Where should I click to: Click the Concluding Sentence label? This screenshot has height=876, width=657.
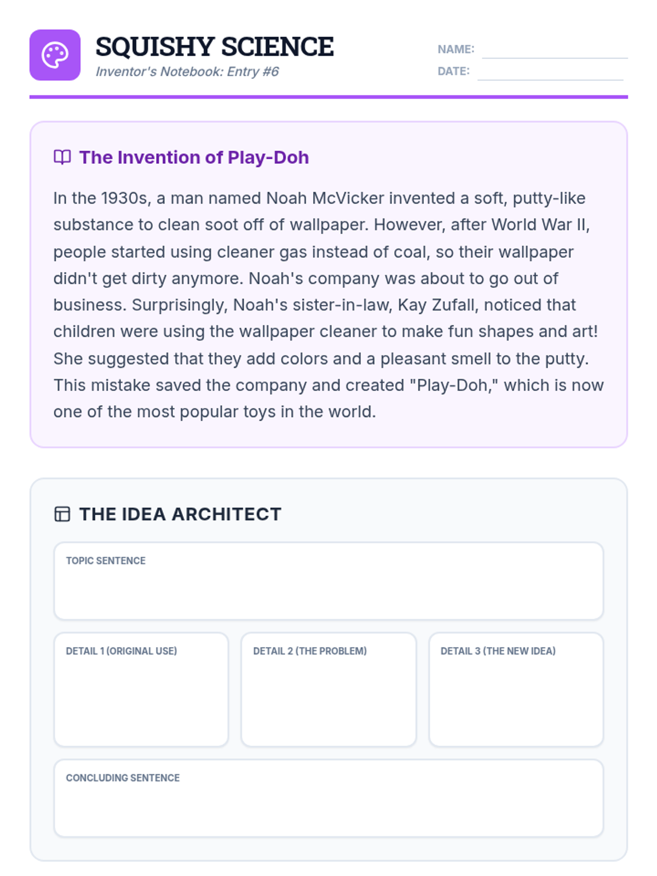tap(123, 778)
